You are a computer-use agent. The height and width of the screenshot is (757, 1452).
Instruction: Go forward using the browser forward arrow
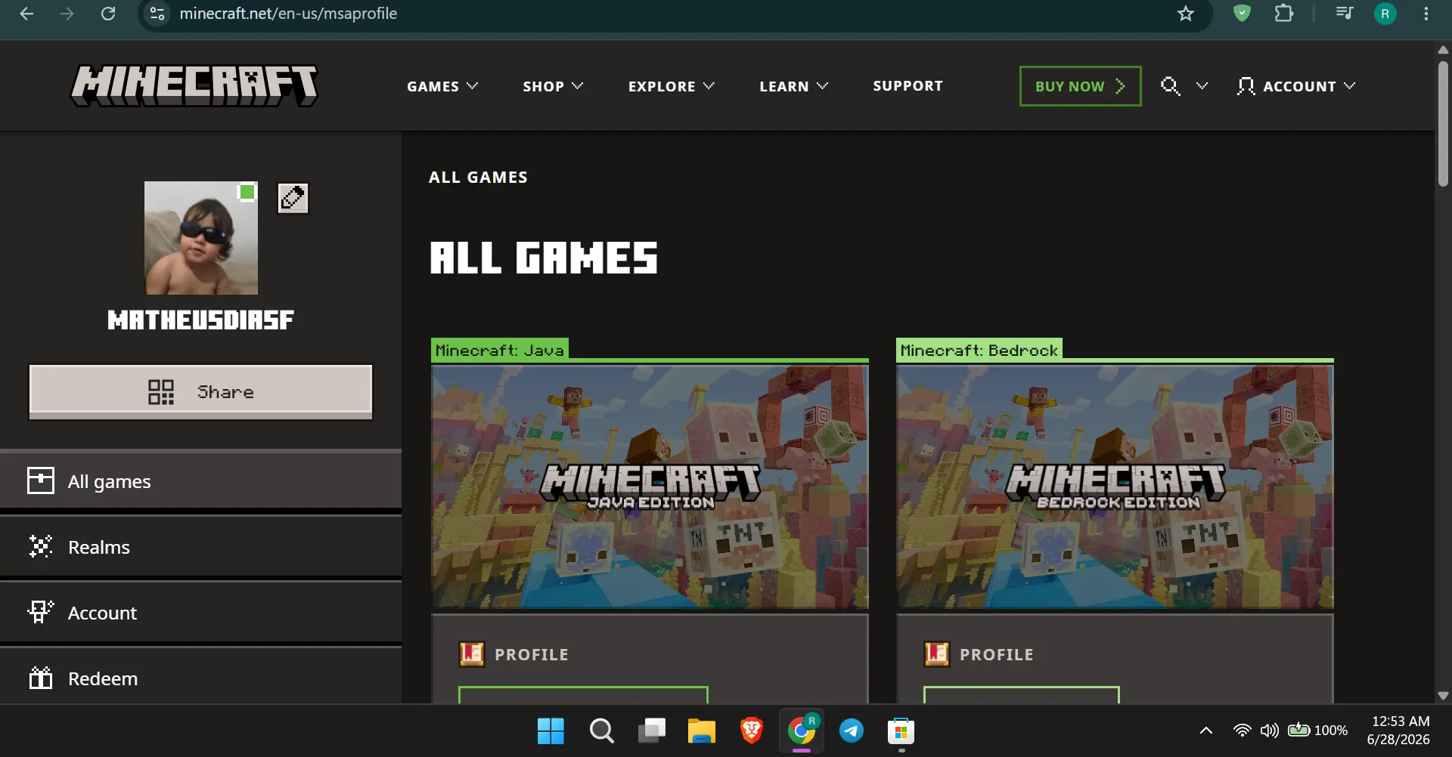coord(67,14)
